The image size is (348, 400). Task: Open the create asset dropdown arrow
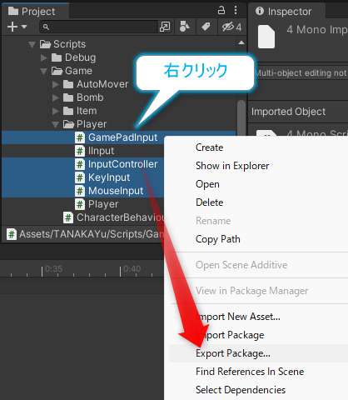pos(24,27)
